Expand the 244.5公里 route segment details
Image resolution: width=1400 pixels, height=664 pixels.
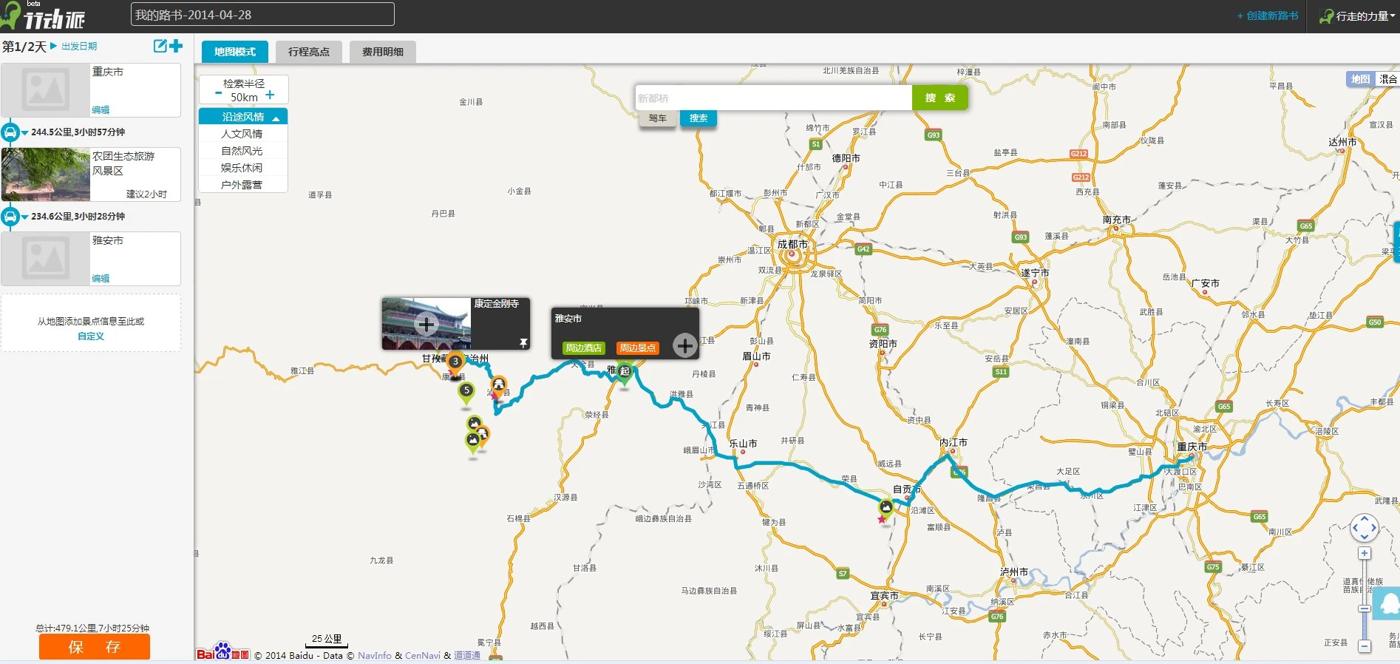[x=25, y=133]
